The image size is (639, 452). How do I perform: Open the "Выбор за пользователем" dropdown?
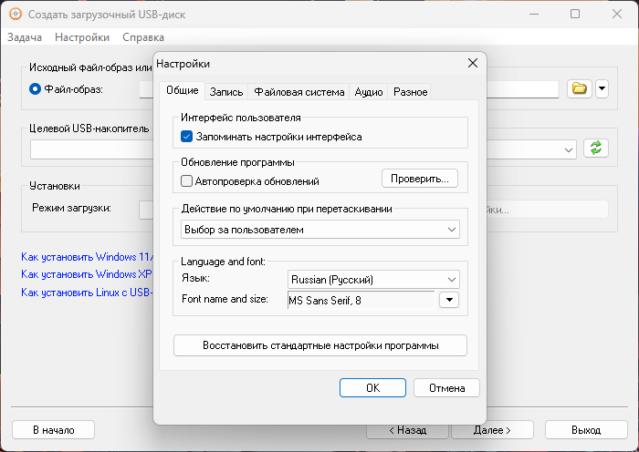tap(320, 230)
